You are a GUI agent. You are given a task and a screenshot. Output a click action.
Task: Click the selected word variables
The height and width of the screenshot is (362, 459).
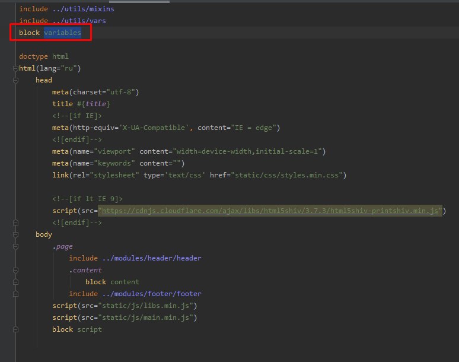click(63, 33)
